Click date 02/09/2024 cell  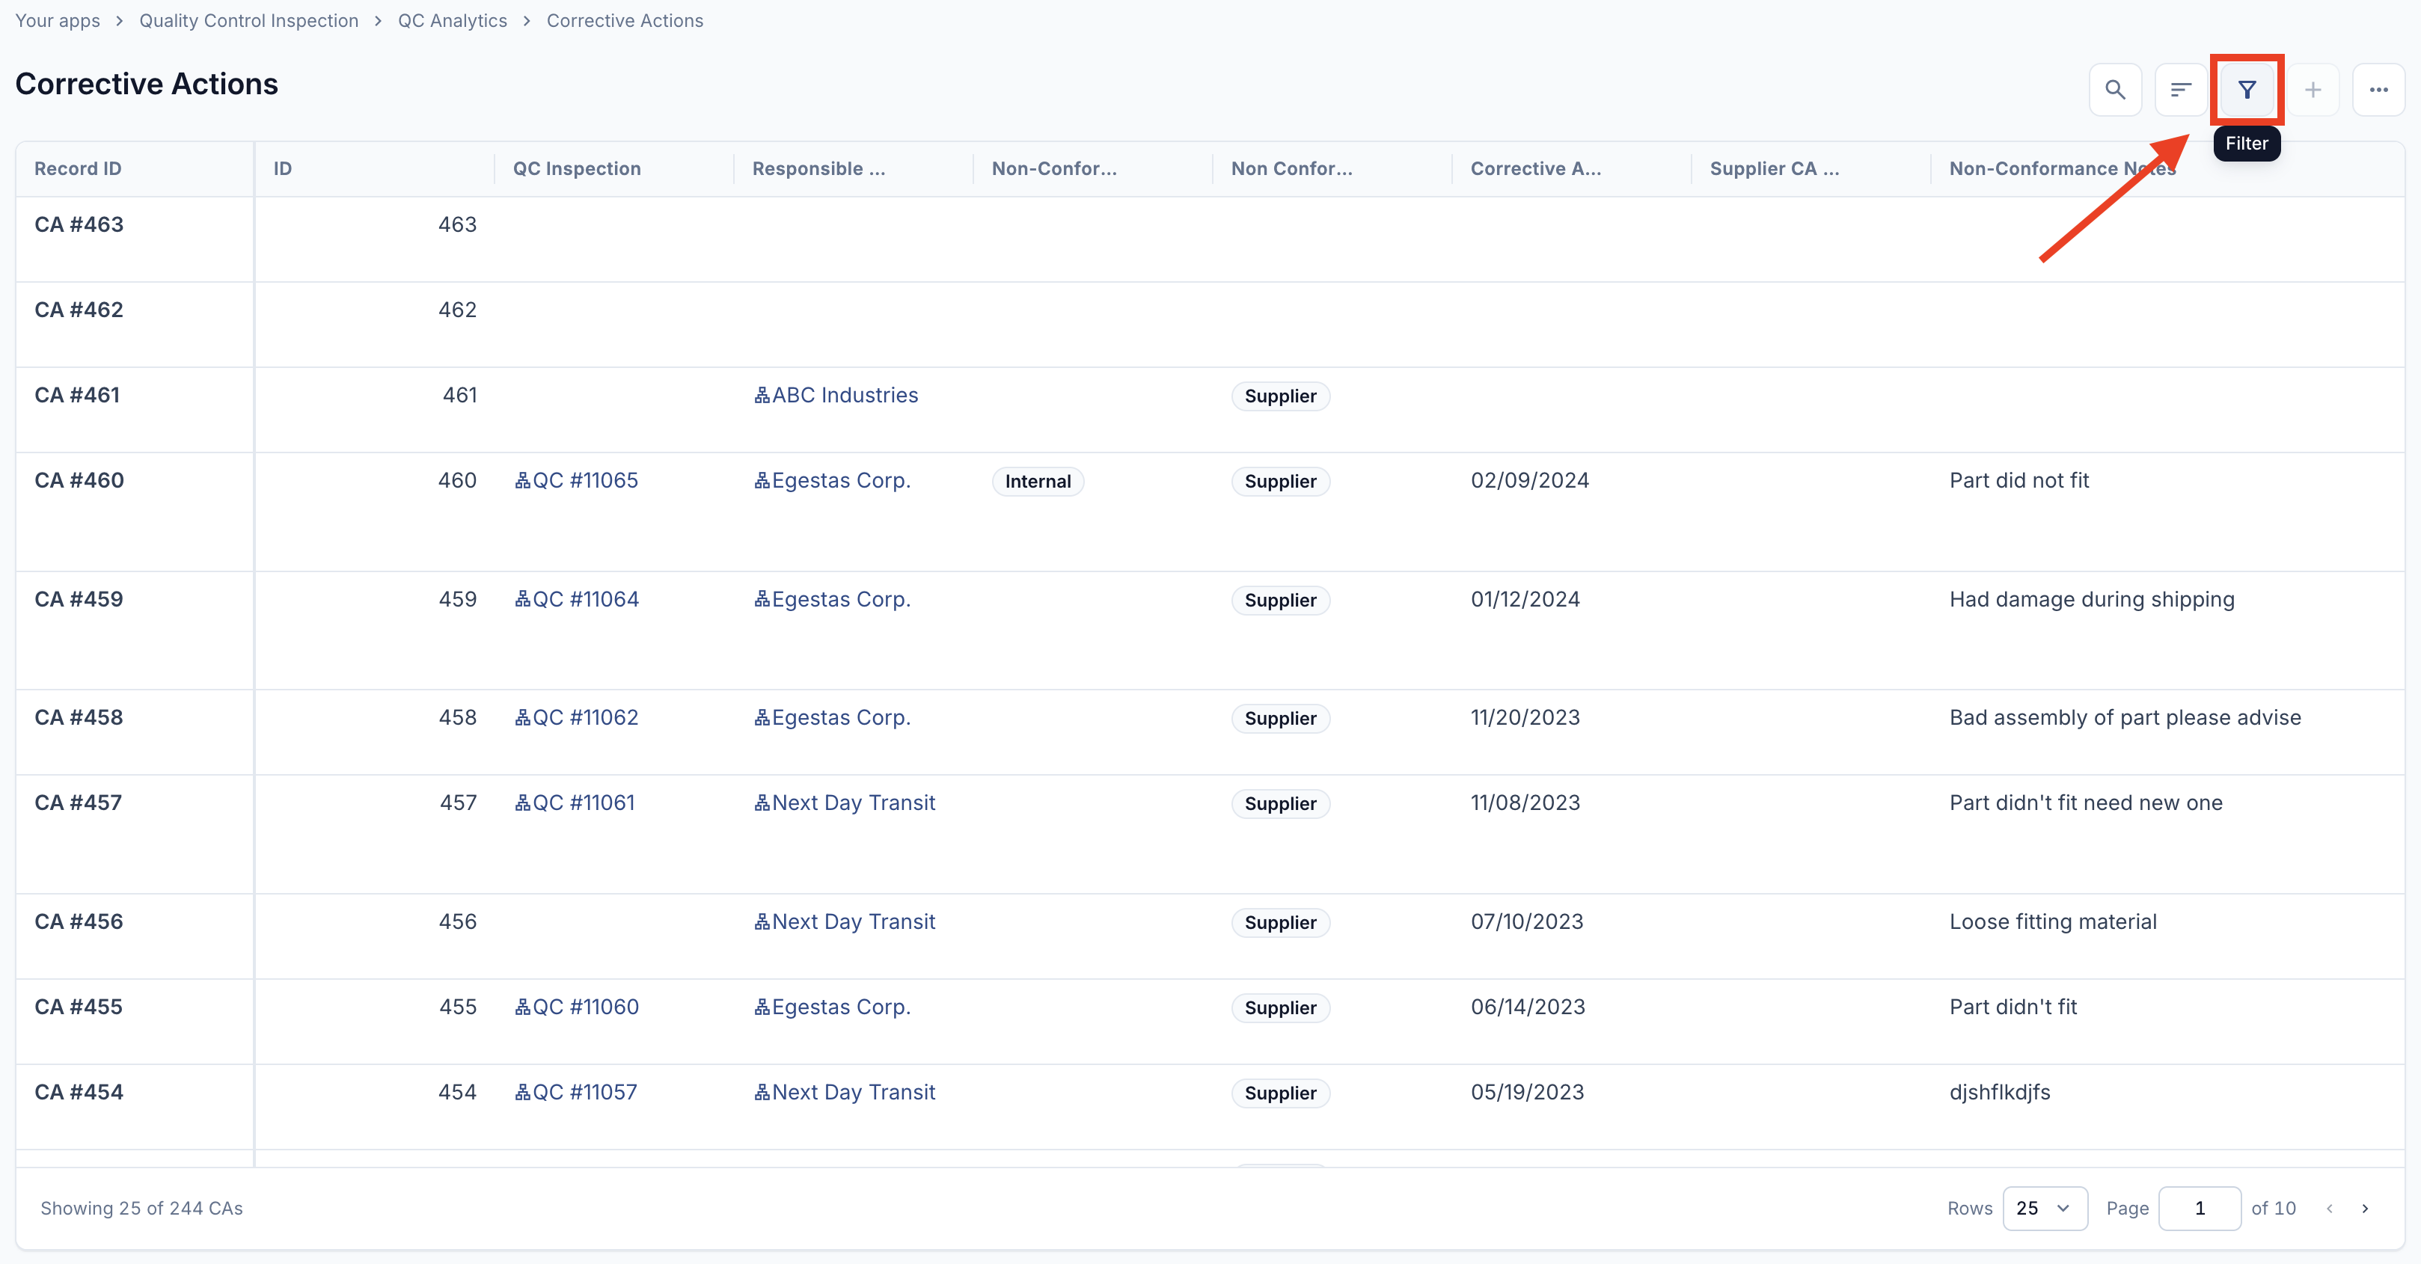pyautogui.click(x=1530, y=480)
